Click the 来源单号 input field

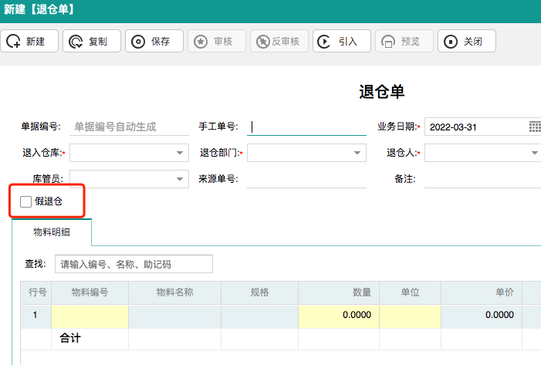coord(307,179)
